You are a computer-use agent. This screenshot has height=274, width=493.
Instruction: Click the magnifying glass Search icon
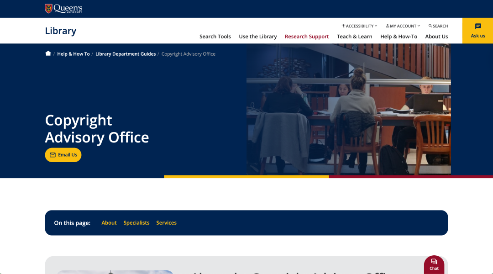coord(430,26)
